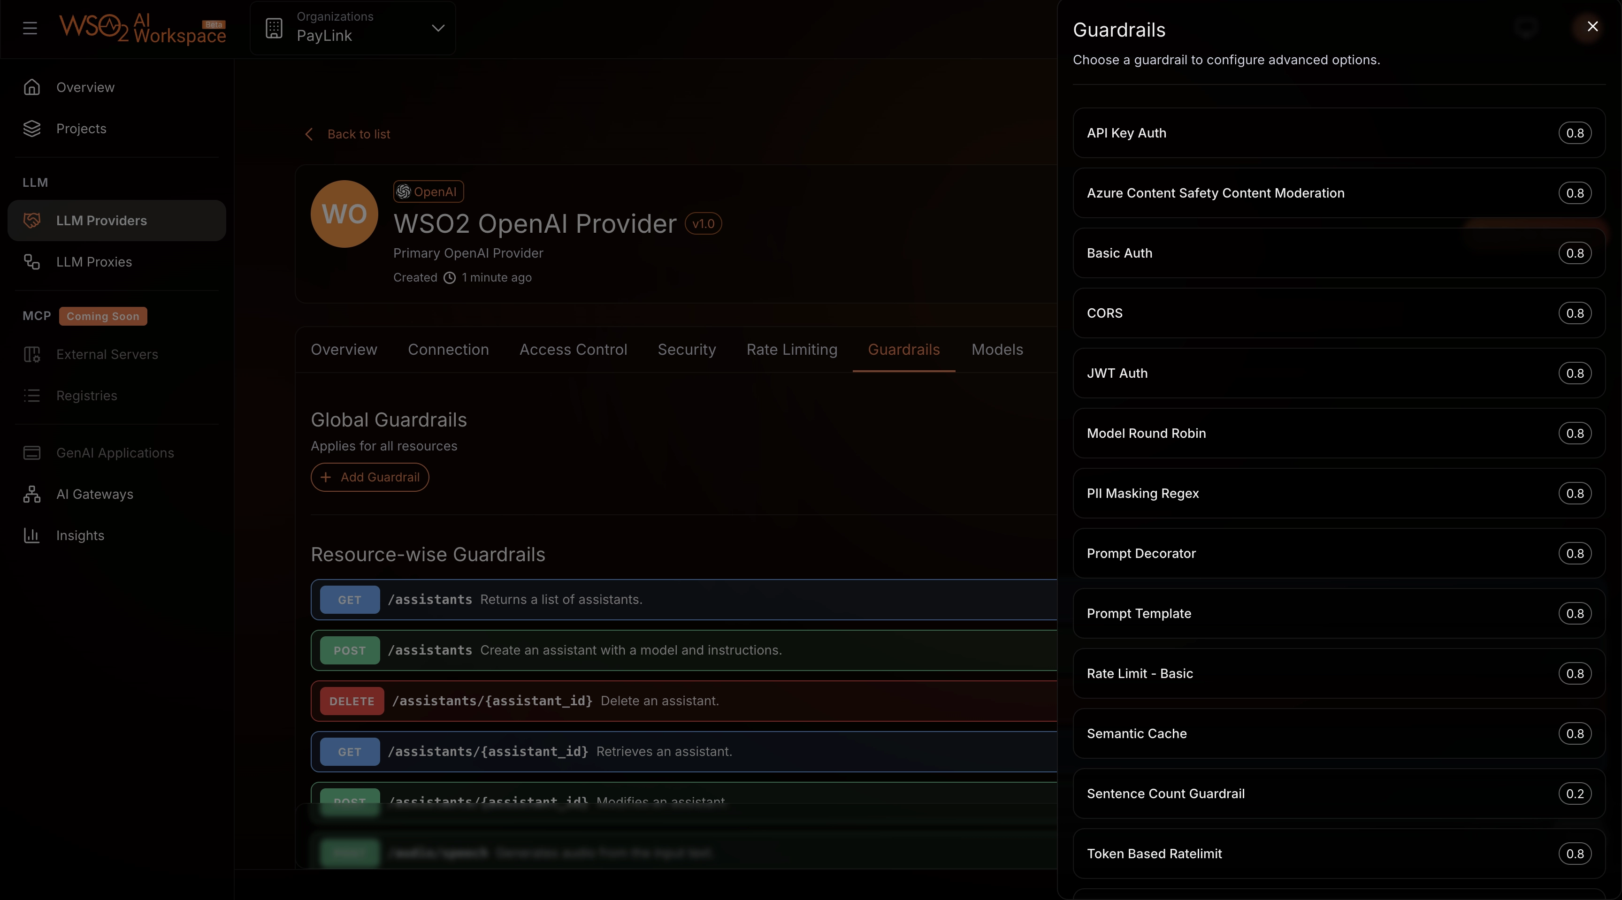The image size is (1622, 900).
Task: Select the PII Masking Regex guardrail
Action: (x=1339, y=494)
